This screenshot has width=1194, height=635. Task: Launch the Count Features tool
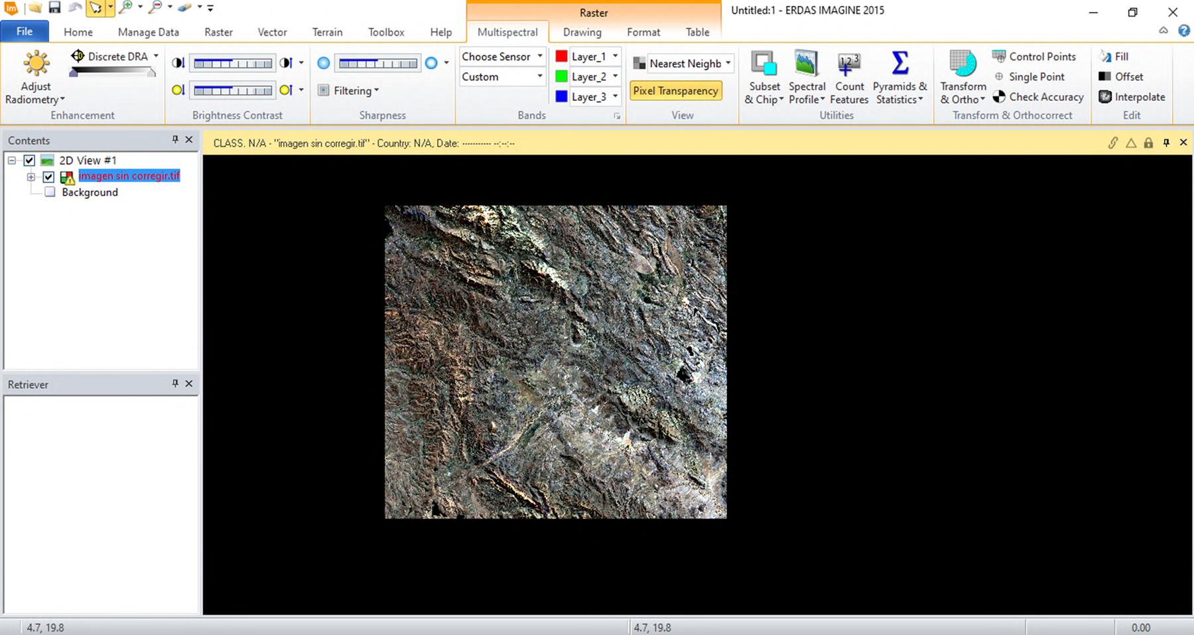[849, 78]
